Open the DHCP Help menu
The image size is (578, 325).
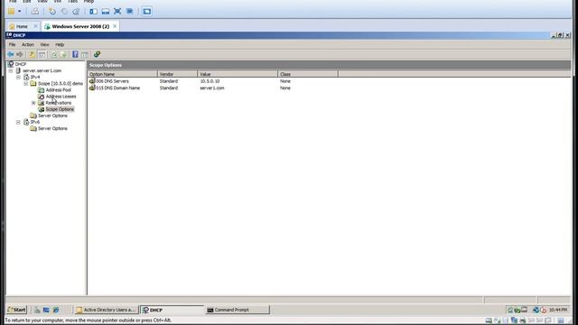[60, 44]
